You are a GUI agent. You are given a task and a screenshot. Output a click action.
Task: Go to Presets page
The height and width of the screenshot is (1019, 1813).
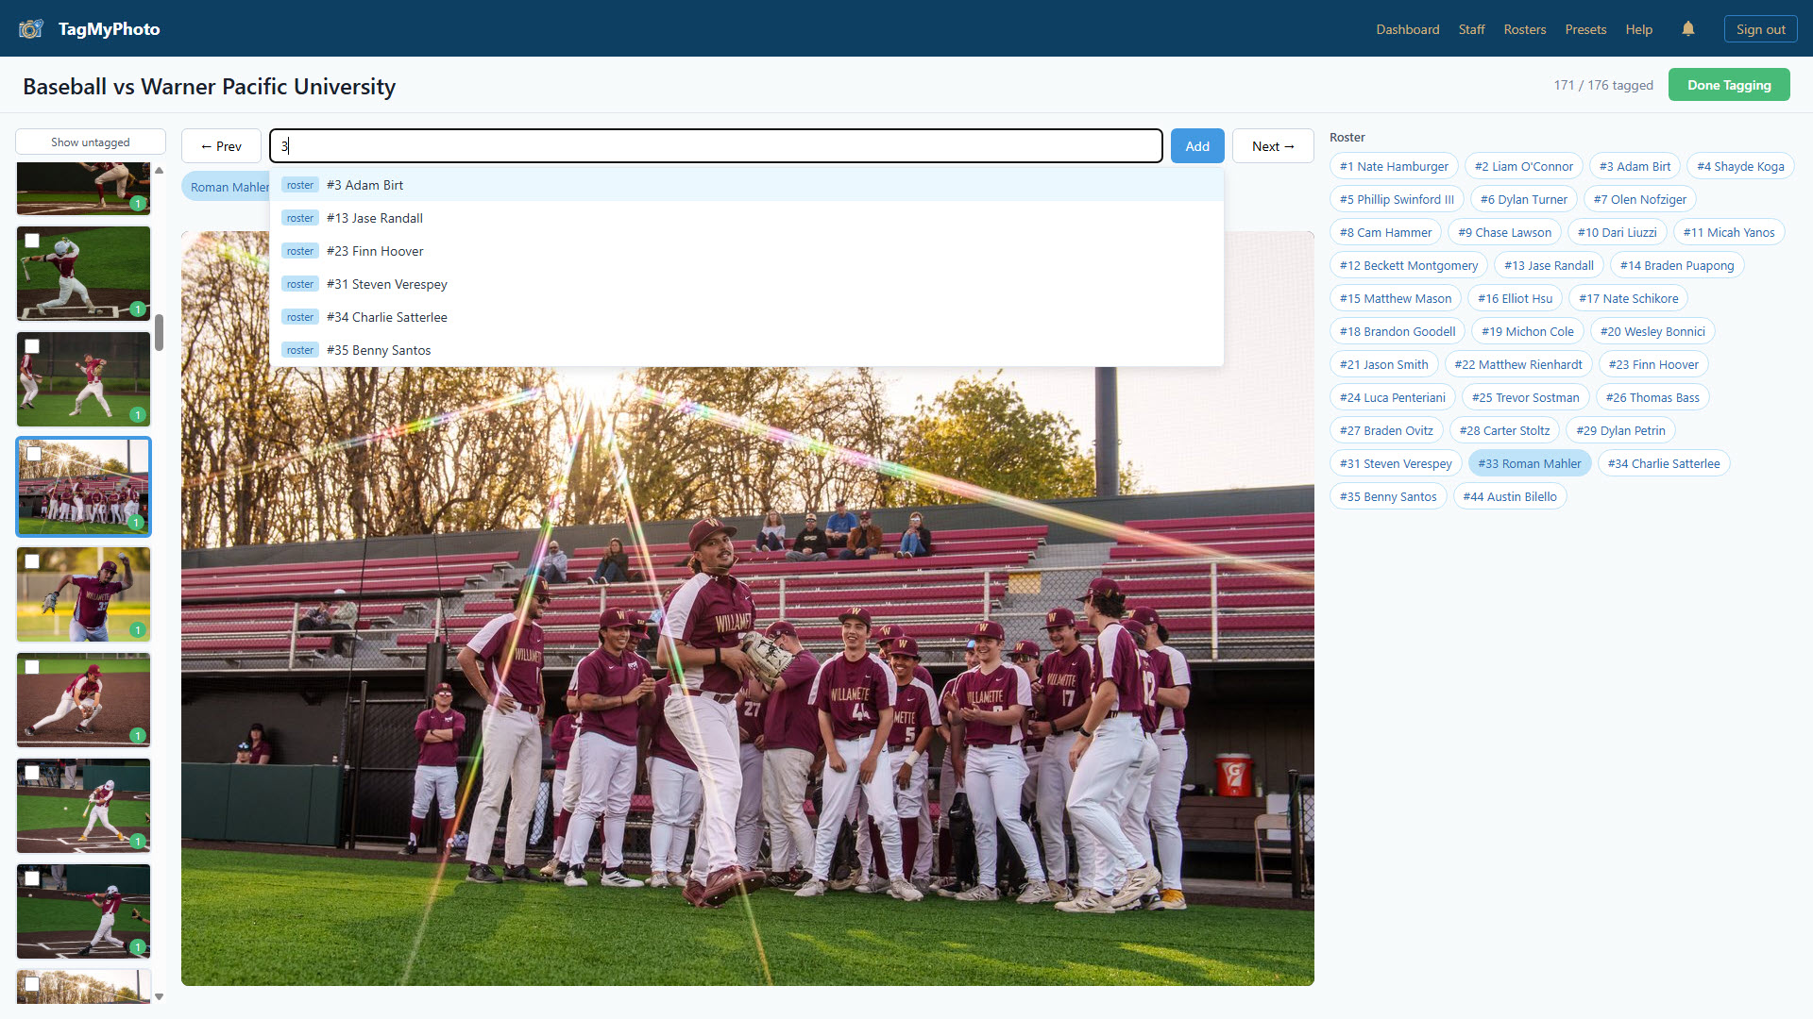1584,29
